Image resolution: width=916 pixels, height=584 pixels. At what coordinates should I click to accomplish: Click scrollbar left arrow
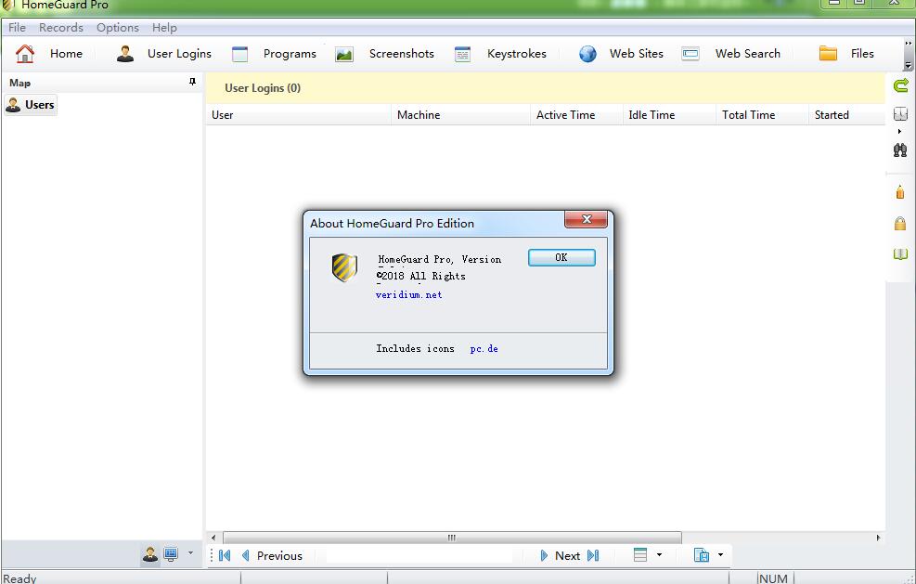213,538
